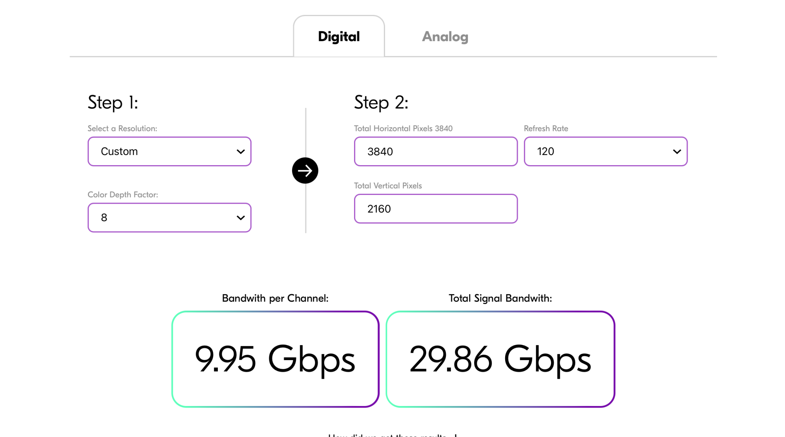Screen dimensions: 785x437
Task: Click the "Total Signal Bandwith:" heading
Action: (500, 298)
